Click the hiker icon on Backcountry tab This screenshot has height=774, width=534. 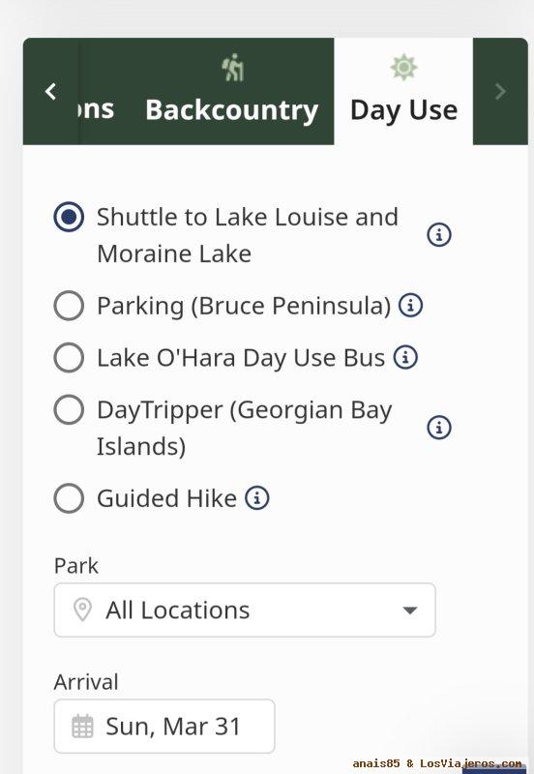pos(233,68)
